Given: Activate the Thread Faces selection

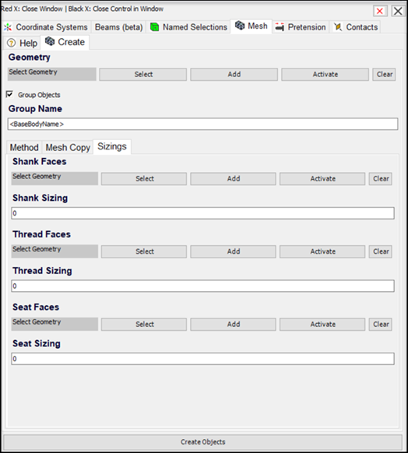Looking at the screenshot, I should [322, 251].
